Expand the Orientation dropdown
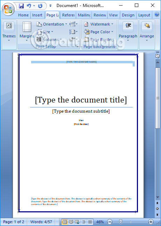The image size is (161, 226). click(51, 24)
